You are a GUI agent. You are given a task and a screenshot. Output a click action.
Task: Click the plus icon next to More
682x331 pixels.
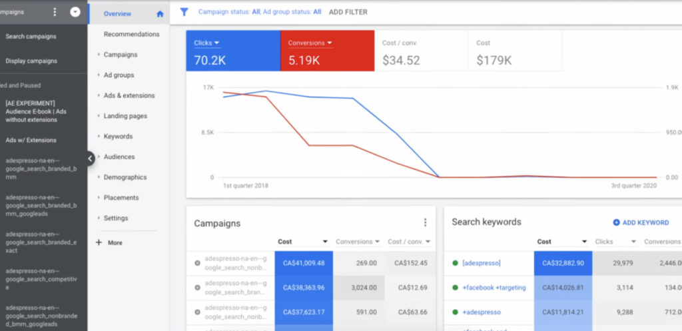pyautogui.click(x=99, y=242)
